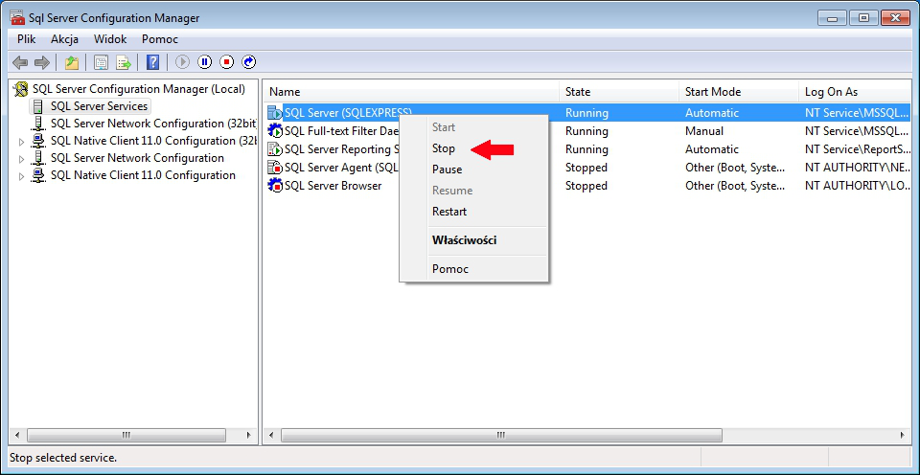Choose Pomoc from the context menu
The width and height of the screenshot is (920, 475).
coord(450,269)
